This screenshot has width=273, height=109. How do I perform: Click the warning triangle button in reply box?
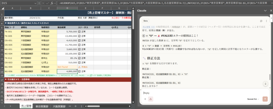pyautogui.click(x=151, y=99)
